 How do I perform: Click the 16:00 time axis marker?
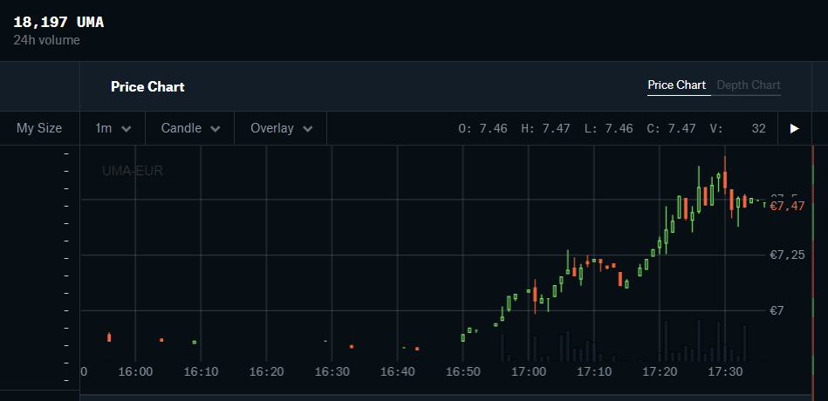pos(135,371)
